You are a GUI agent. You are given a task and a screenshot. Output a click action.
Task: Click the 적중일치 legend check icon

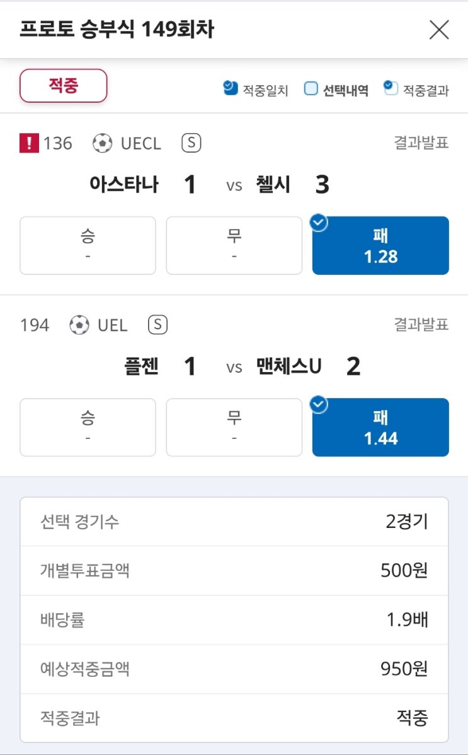pyautogui.click(x=231, y=88)
